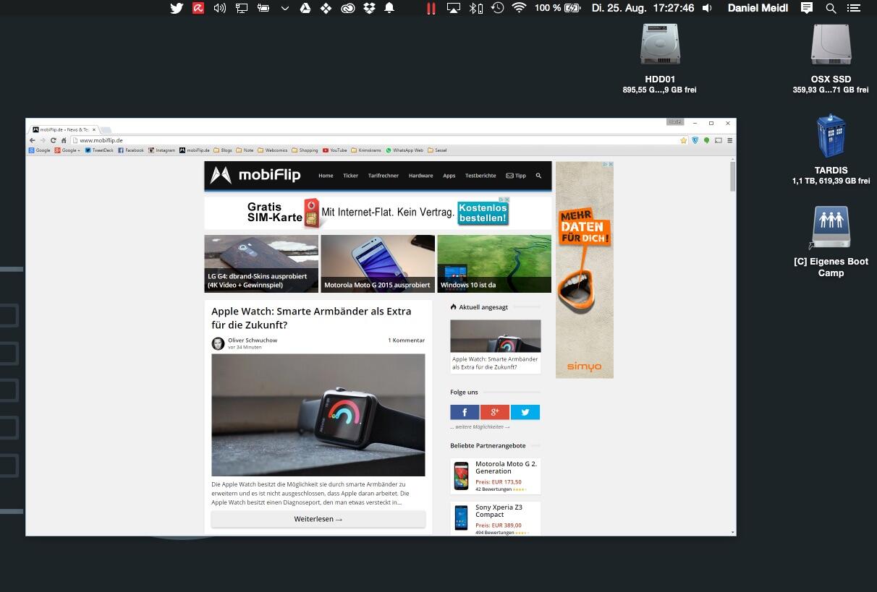Screen dimensions: 877x592
Task: Expand the Webcomics bookmark folder
Action: click(x=273, y=150)
